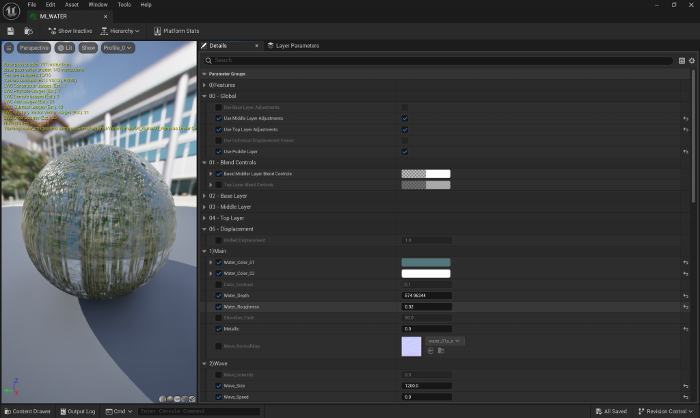The image size is (700, 418).
Task: Expand Water_Color_01 color channels
Action: (x=211, y=263)
